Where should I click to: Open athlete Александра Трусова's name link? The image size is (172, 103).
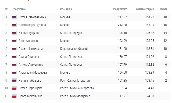click(x=32, y=25)
